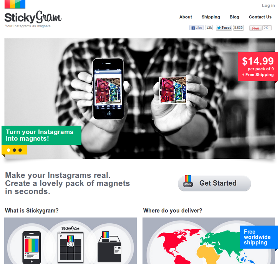Image resolution: width=280 pixels, height=264 pixels.
Task: Click the $14.99 price banner
Action: pos(258,66)
